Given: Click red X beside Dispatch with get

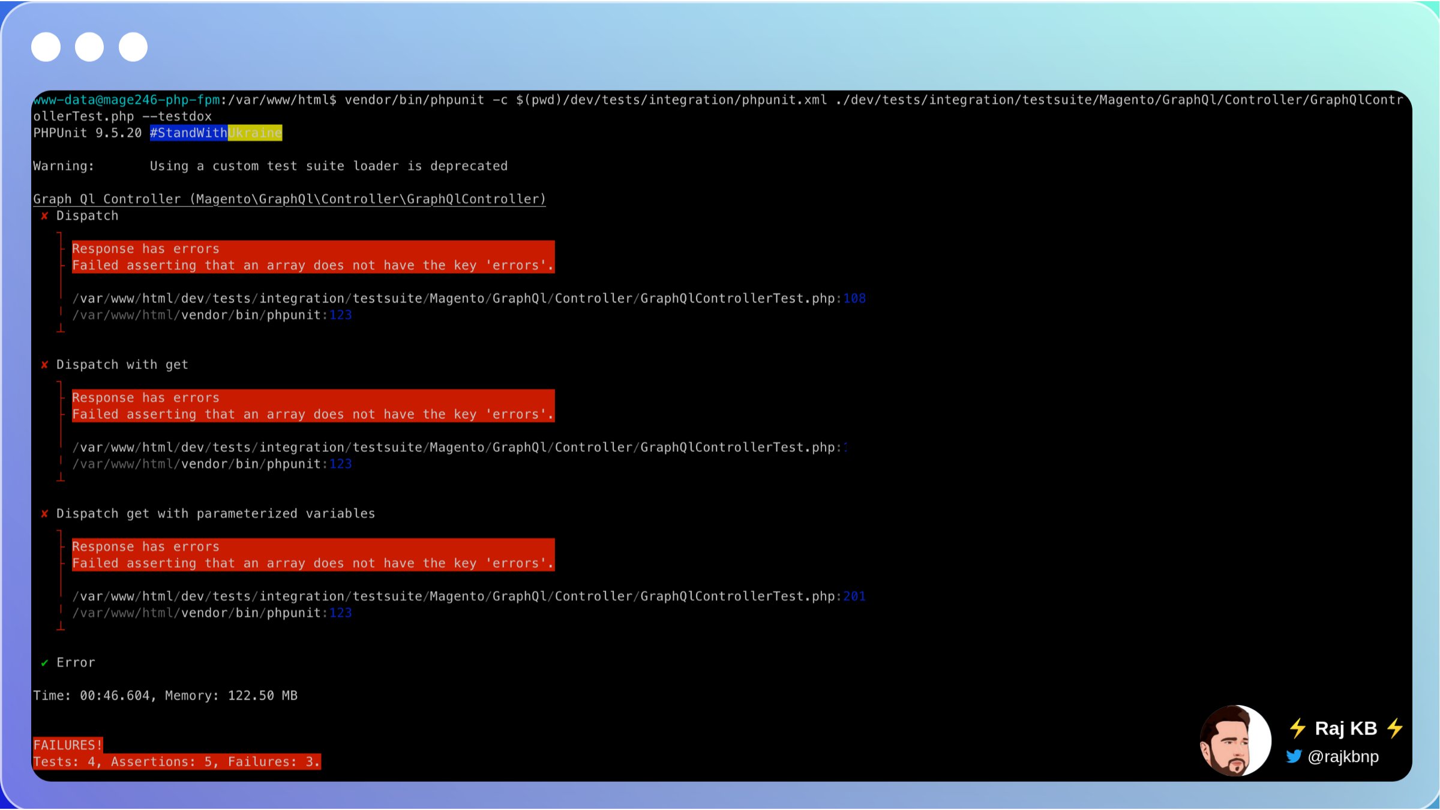Looking at the screenshot, I should (x=44, y=365).
